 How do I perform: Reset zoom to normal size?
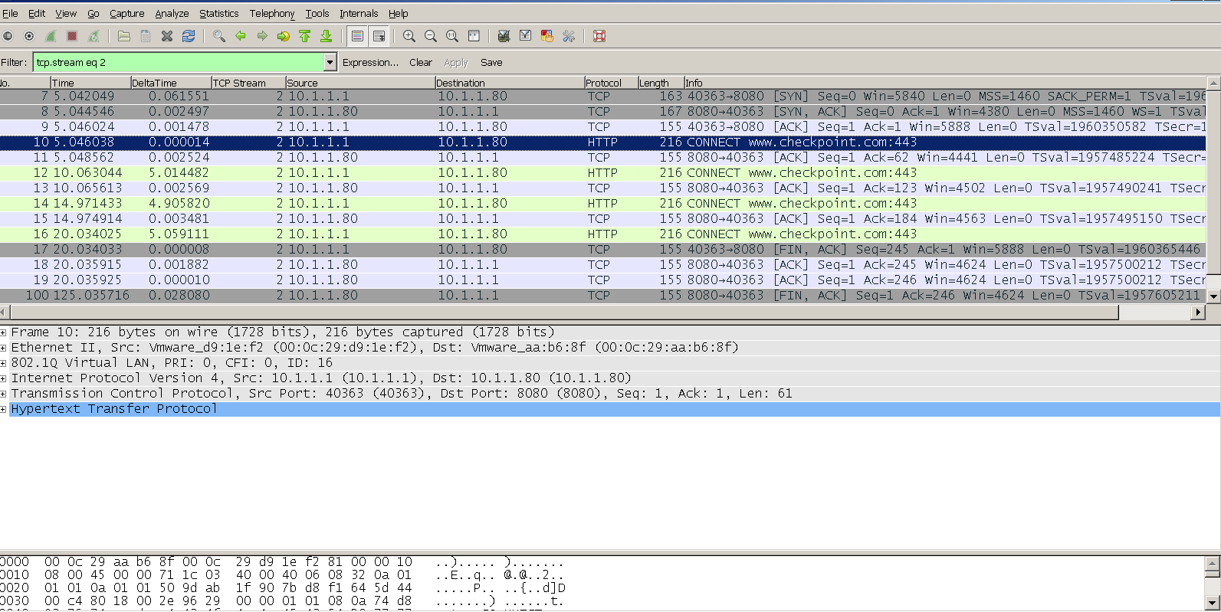(452, 36)
